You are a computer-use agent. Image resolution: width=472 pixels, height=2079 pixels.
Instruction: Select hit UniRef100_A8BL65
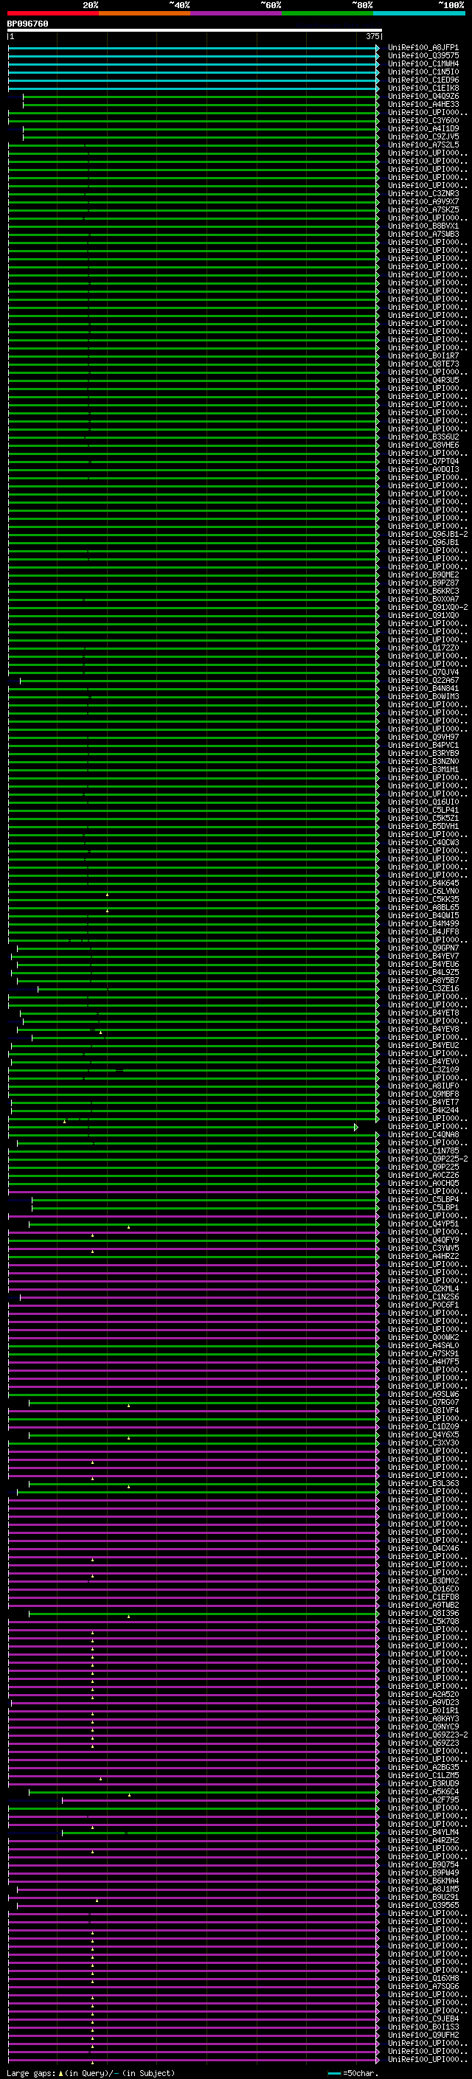(x=423, y=907)
